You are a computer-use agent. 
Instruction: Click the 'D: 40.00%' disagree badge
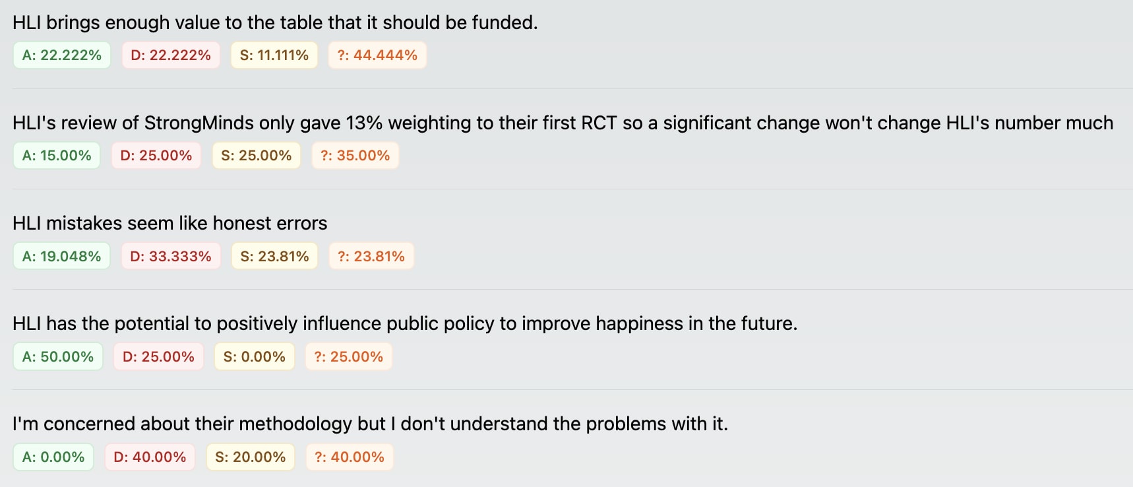tap(150, 457)
